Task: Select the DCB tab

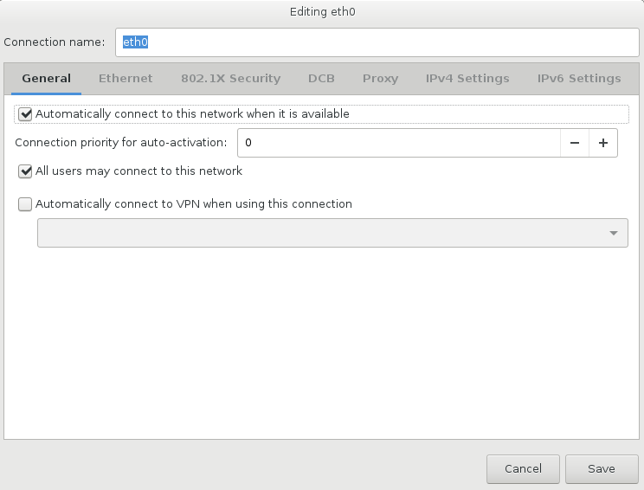Action: pyautogui.click(x=321, y=79)
